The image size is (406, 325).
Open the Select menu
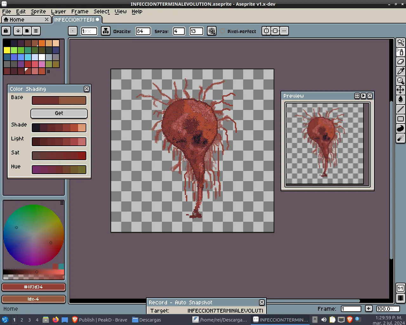click(x=102, y=11)
